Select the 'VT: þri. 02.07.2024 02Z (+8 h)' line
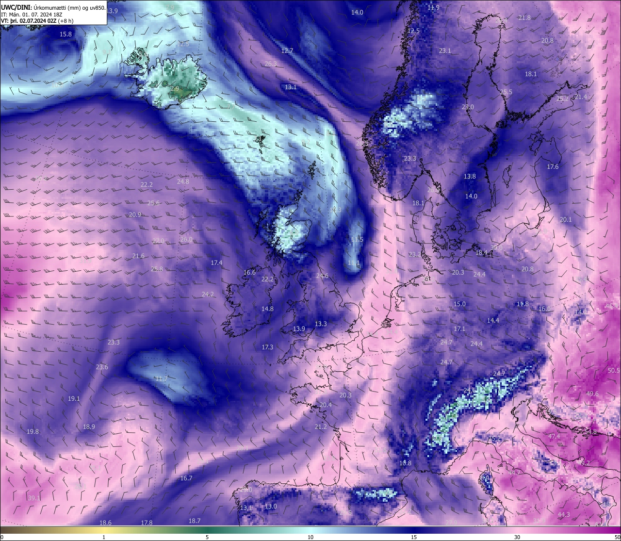This screenshot has width=621, height=541. pyautogui.click(x=37, y=21)
